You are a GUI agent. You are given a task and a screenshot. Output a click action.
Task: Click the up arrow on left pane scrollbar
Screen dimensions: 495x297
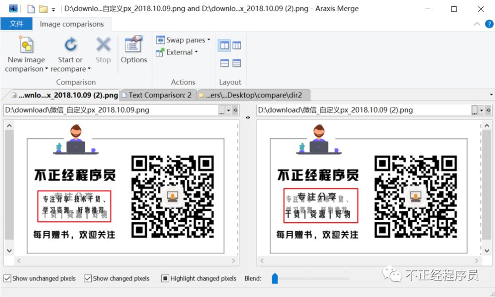pyautogui.click(x=9, y=126)
